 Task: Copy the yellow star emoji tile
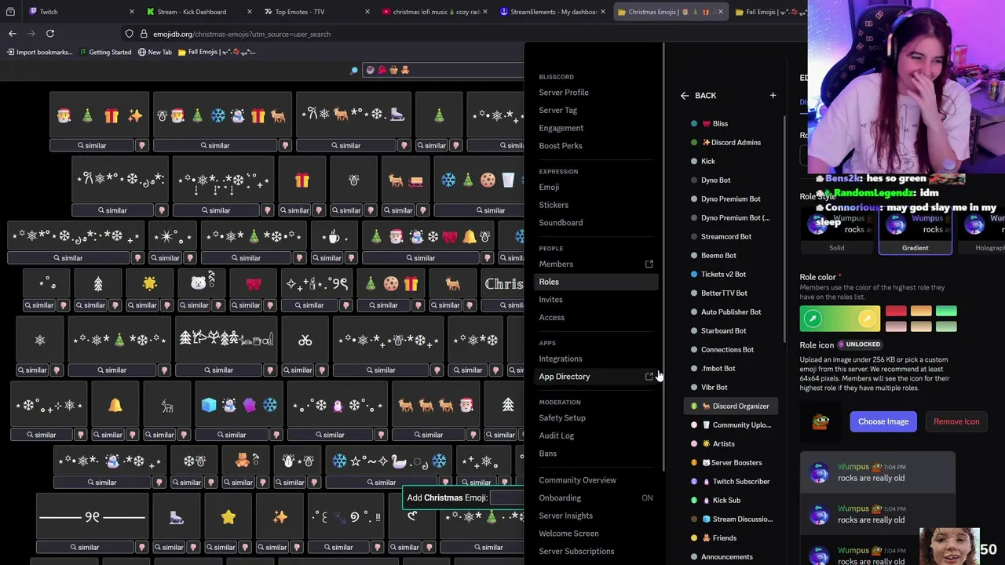[x=228, y=516]
